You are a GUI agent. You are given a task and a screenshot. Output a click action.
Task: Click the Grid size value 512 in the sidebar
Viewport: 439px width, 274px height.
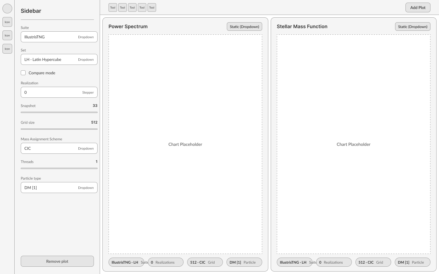94,122
